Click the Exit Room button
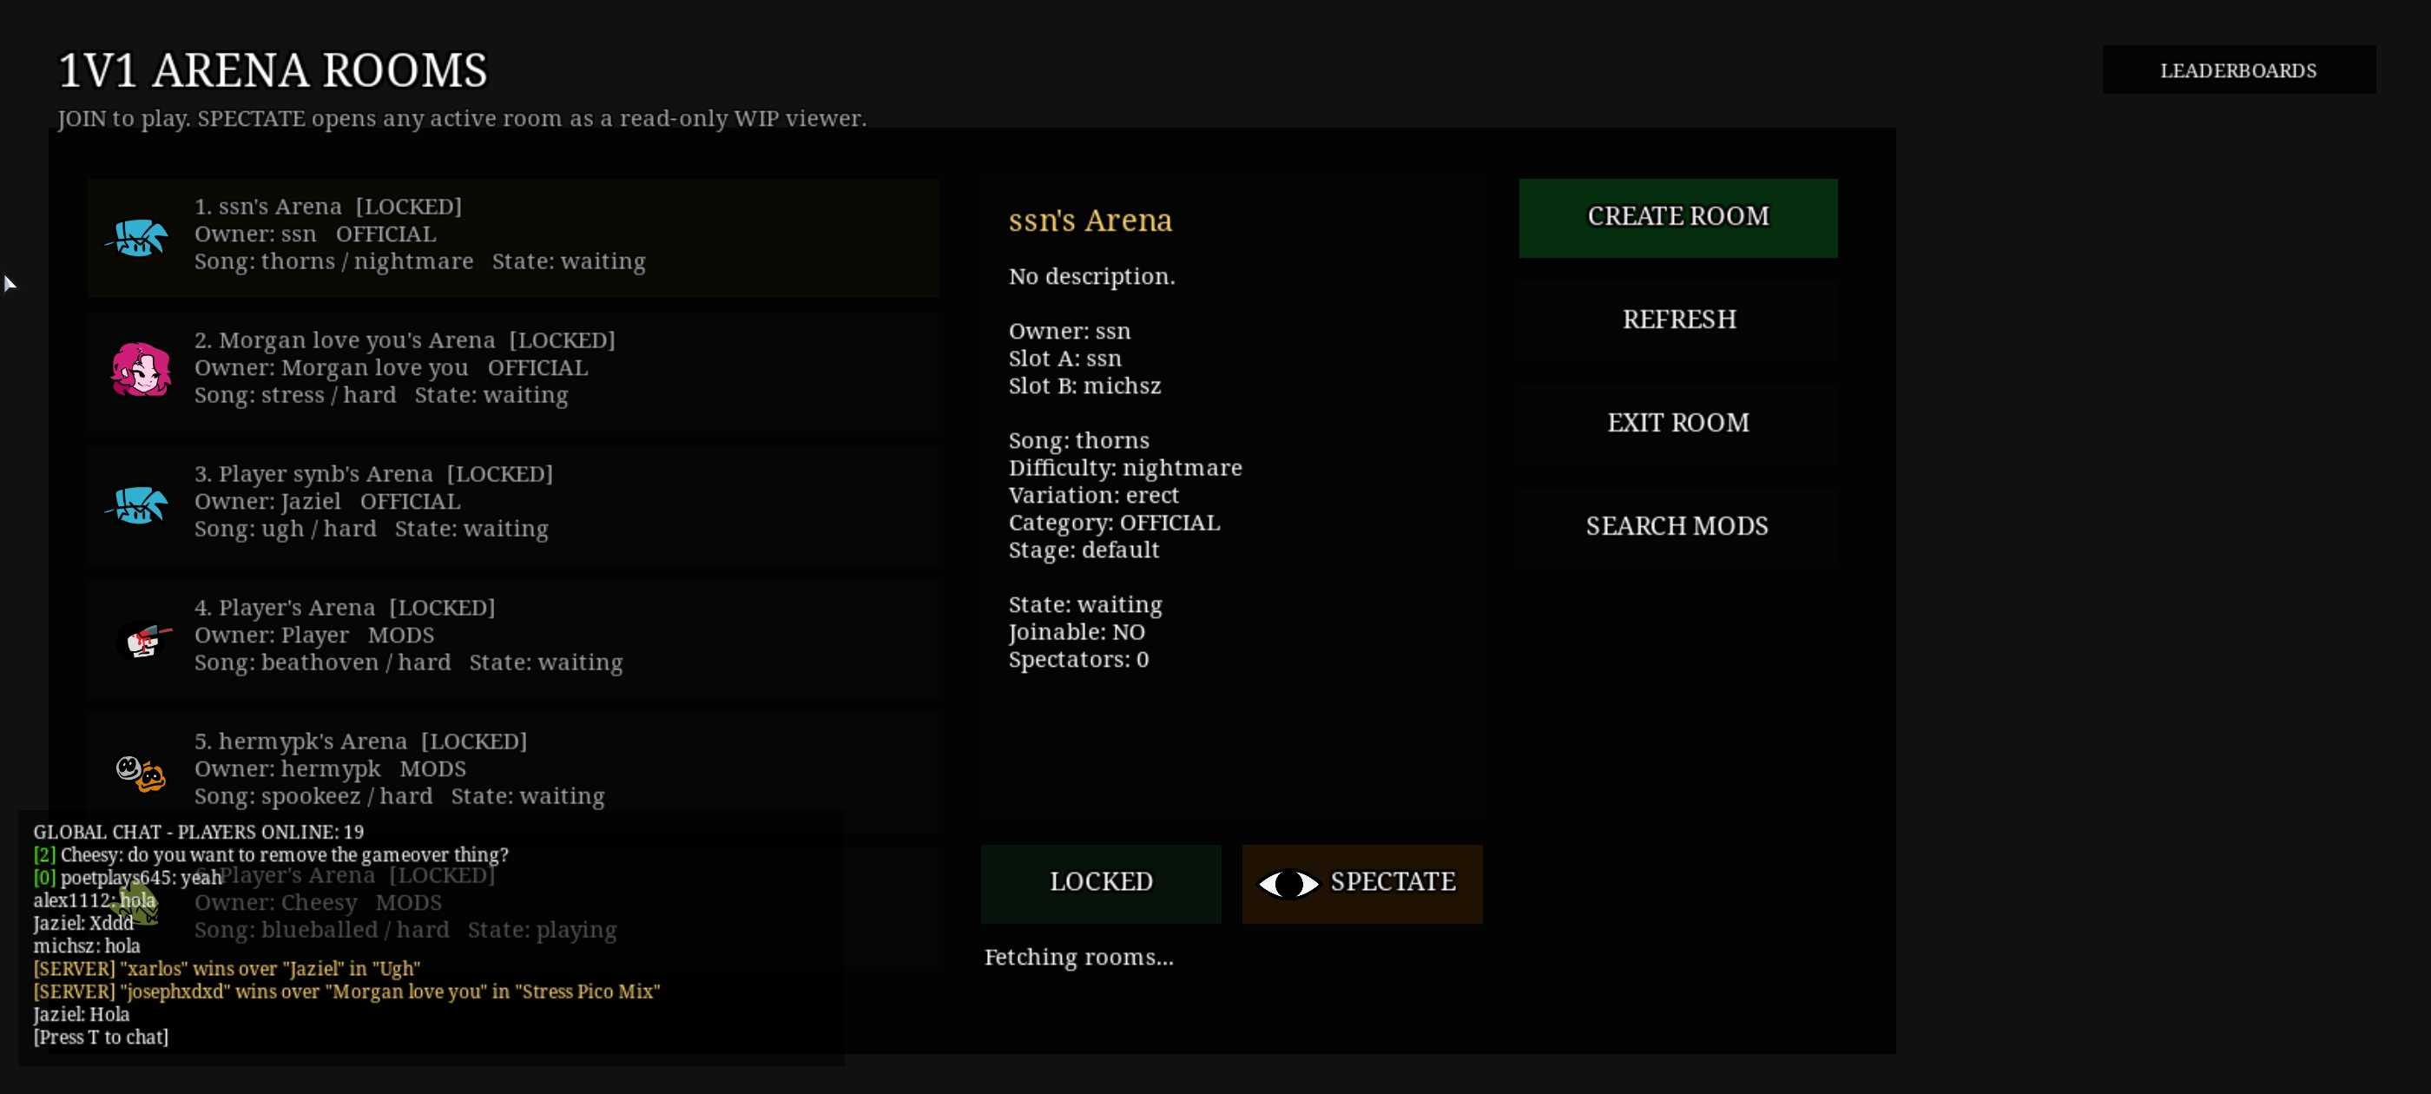 click(1678, 423)
